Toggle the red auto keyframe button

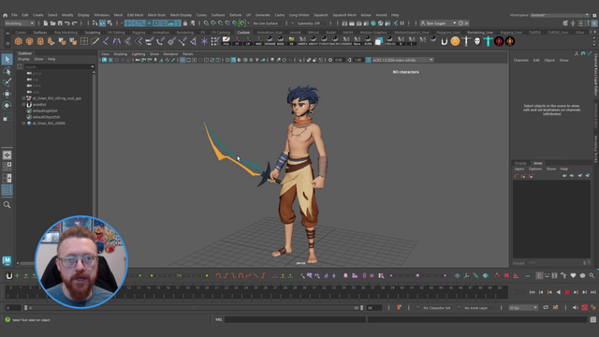[x=584, y=308]
